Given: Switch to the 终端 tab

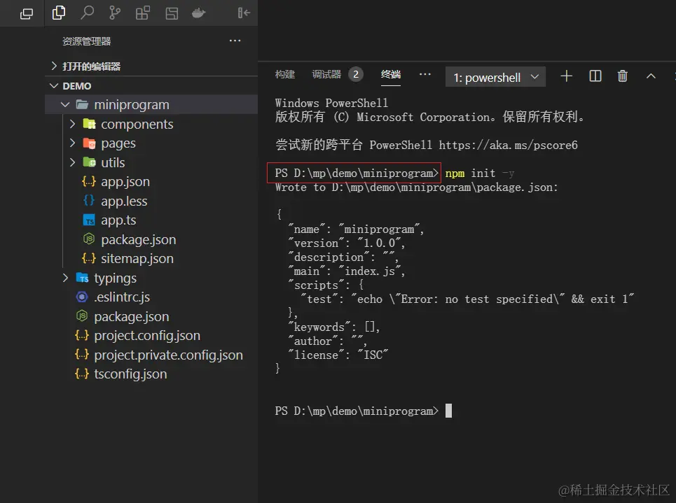Looking at the screenshot, I should 391,74.
